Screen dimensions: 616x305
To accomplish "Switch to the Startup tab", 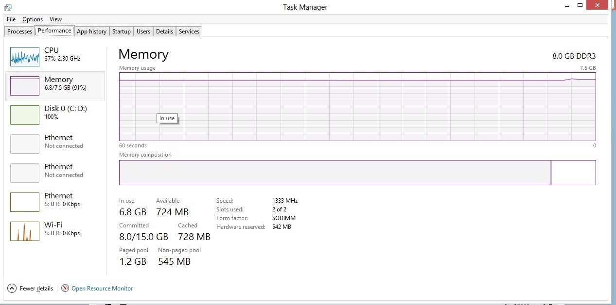I will coord(122,32).
